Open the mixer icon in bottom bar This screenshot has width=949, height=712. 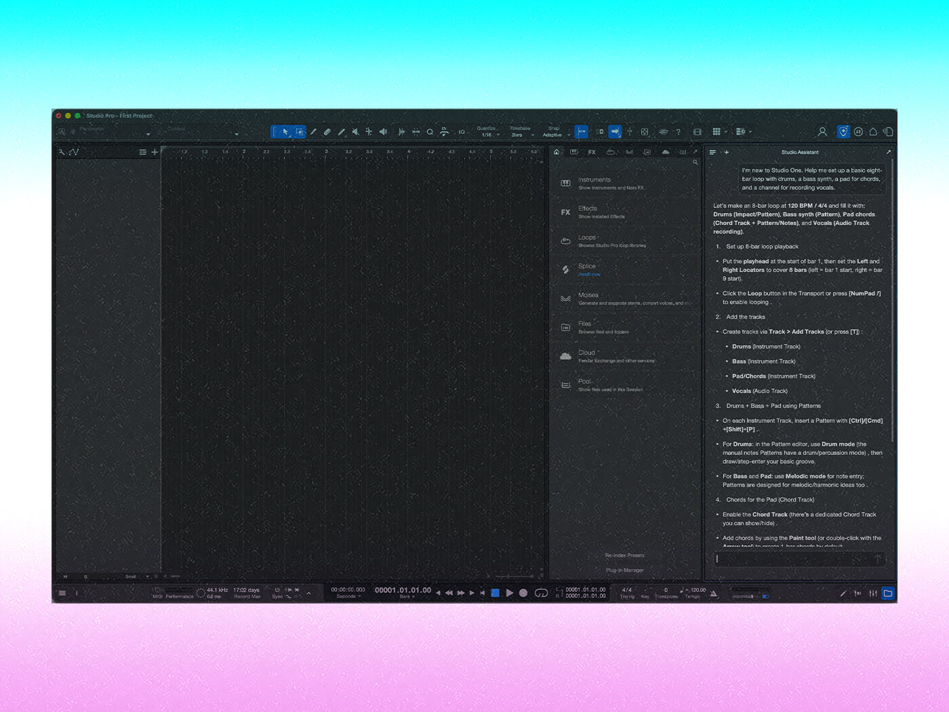point(873,593)
